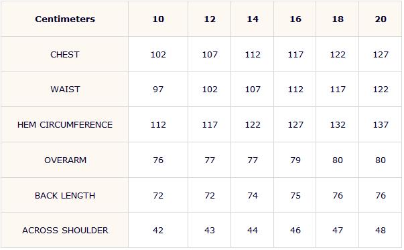Select the size 10 column header

(158, 19)
